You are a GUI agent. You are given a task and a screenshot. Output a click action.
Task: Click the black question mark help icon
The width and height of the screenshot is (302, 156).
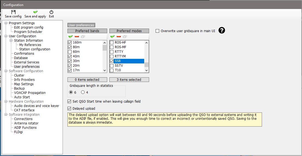(x=222, y=30)
